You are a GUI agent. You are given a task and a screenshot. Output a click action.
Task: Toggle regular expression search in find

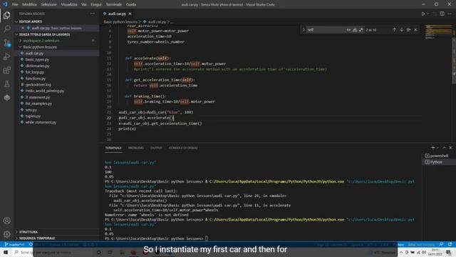click(x=361, y=30)
